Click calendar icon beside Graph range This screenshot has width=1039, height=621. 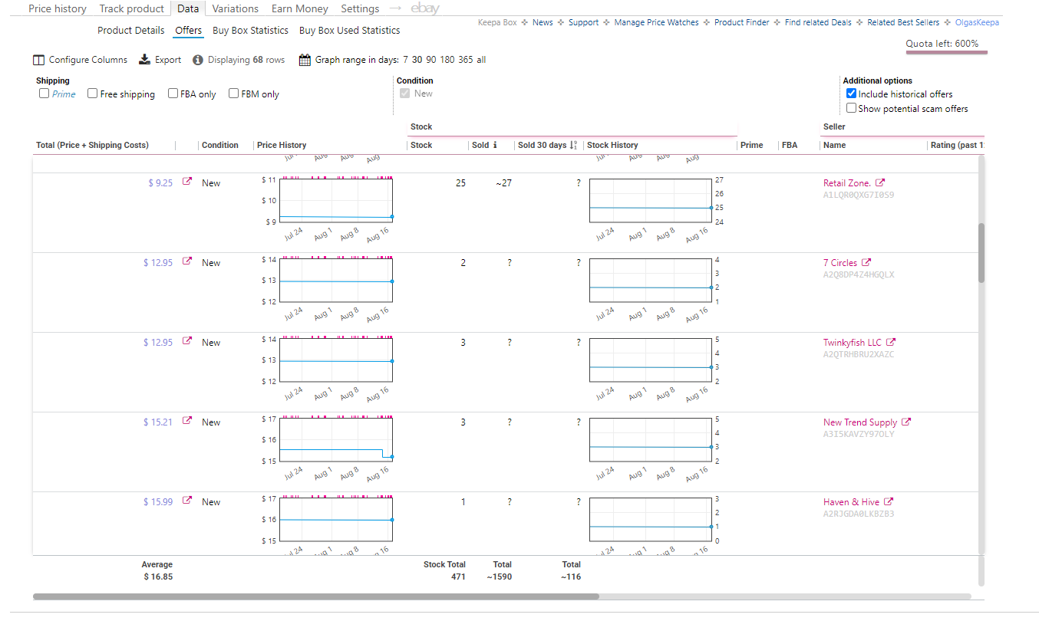(x=305, y=60)
